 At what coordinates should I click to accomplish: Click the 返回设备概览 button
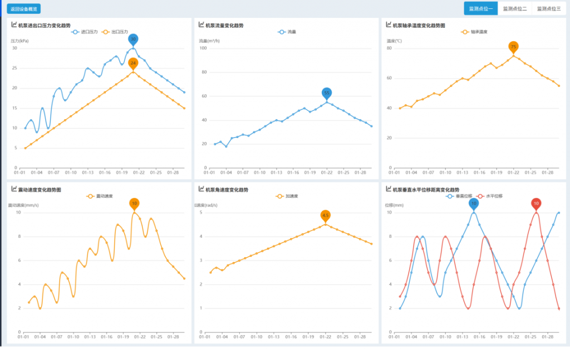pos(23,9)
